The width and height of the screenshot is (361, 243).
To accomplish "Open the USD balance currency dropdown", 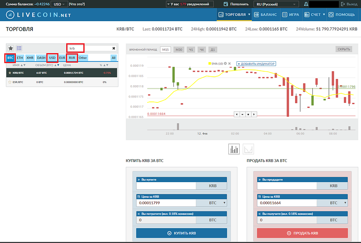I will (59, 4).
